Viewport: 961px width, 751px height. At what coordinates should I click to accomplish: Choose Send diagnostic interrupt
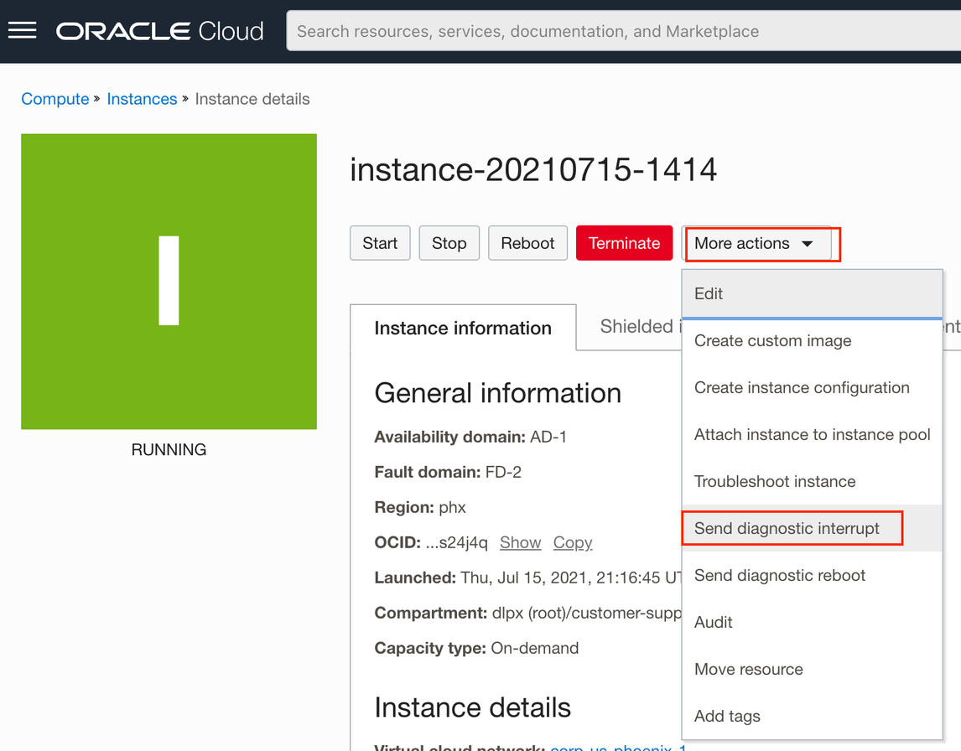tap(812, 528)
